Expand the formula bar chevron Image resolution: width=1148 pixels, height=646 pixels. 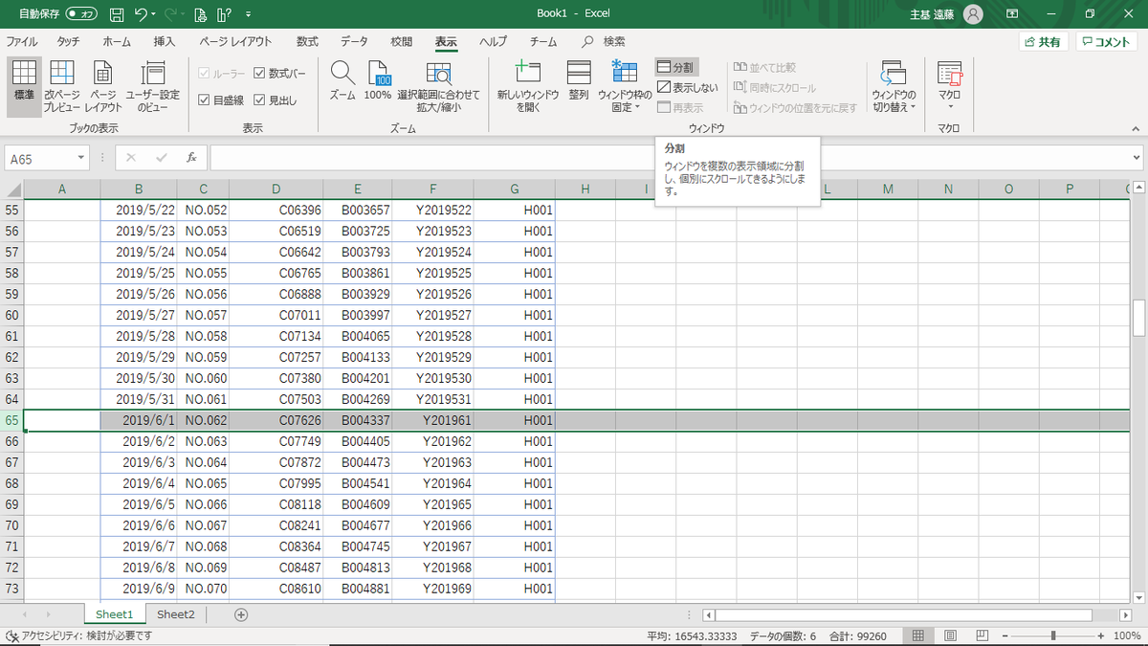(x=1136, y=158)
